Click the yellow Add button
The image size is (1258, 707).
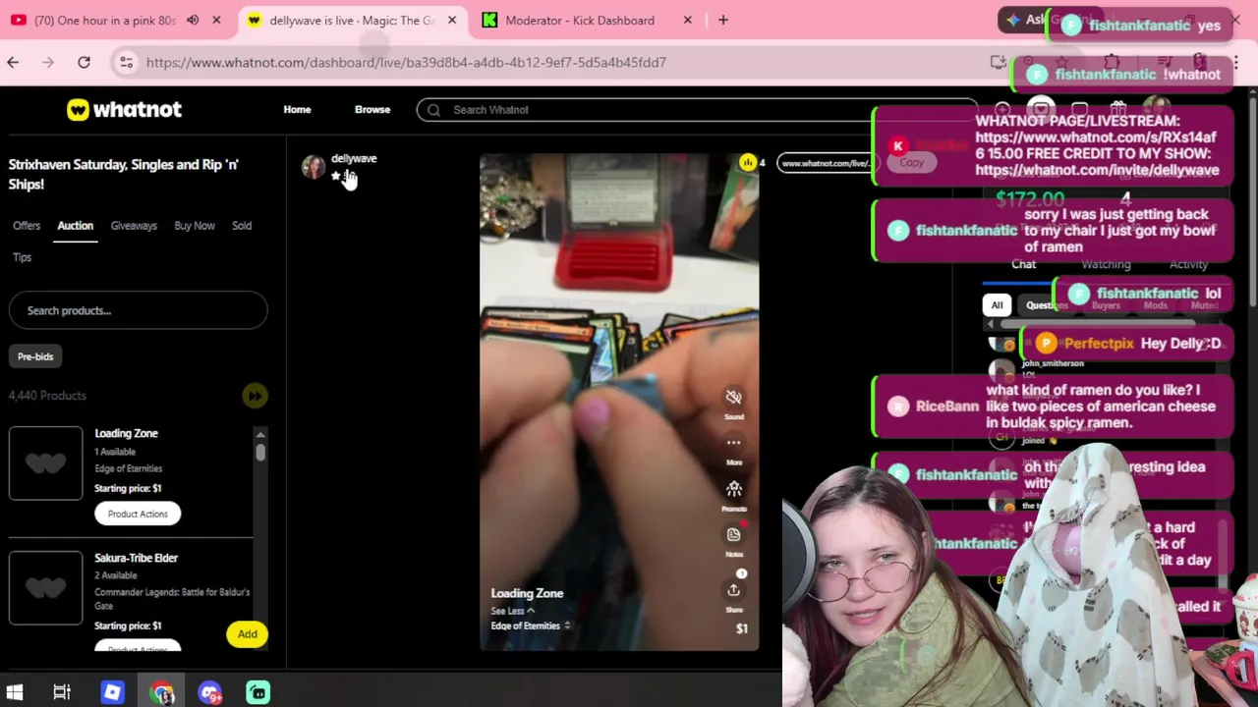247,634
